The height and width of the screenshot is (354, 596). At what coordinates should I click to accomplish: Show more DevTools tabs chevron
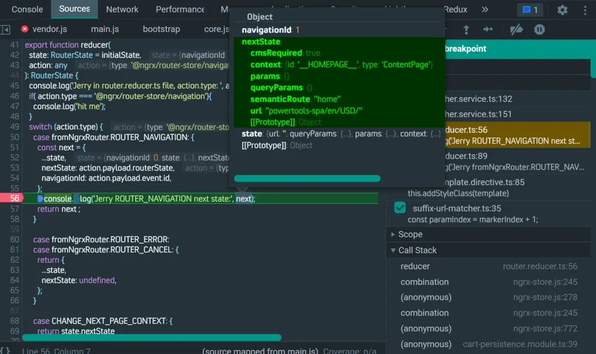(x=485, y=10)
